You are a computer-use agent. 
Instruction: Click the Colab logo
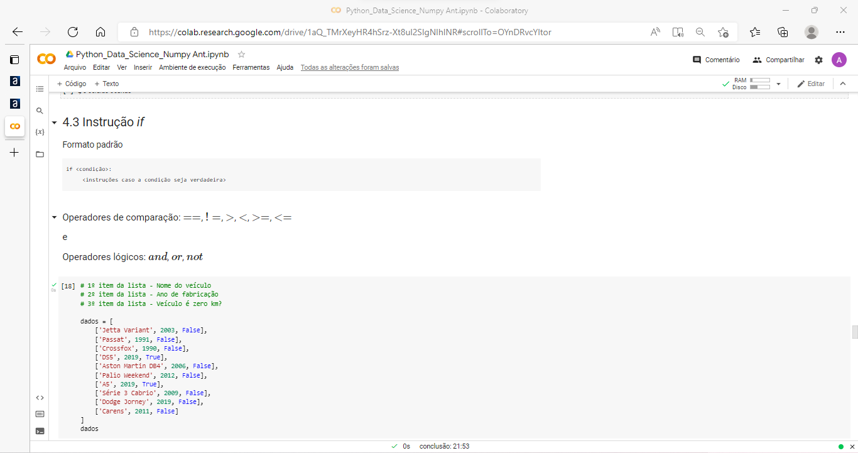pos(46,59)
